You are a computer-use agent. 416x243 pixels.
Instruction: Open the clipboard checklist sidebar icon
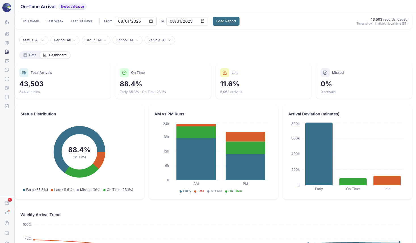[7, 106]
